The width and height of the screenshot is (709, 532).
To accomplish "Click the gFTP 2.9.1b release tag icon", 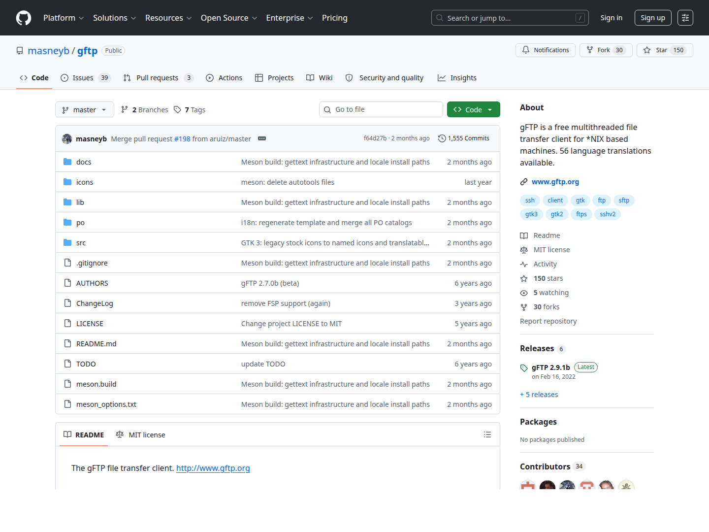I will [x=524, y=368].
